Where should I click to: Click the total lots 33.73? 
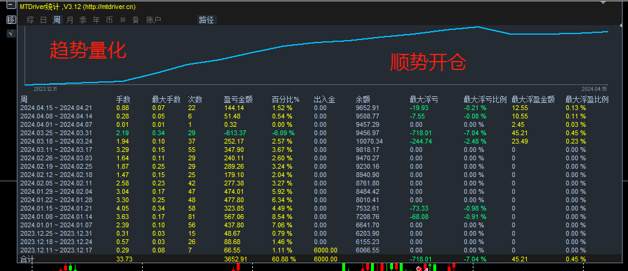pyautogui.click(x=124, y=259)
